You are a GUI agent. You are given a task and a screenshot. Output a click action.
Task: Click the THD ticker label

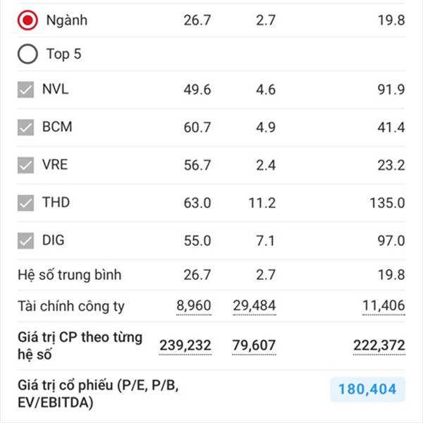56,202
